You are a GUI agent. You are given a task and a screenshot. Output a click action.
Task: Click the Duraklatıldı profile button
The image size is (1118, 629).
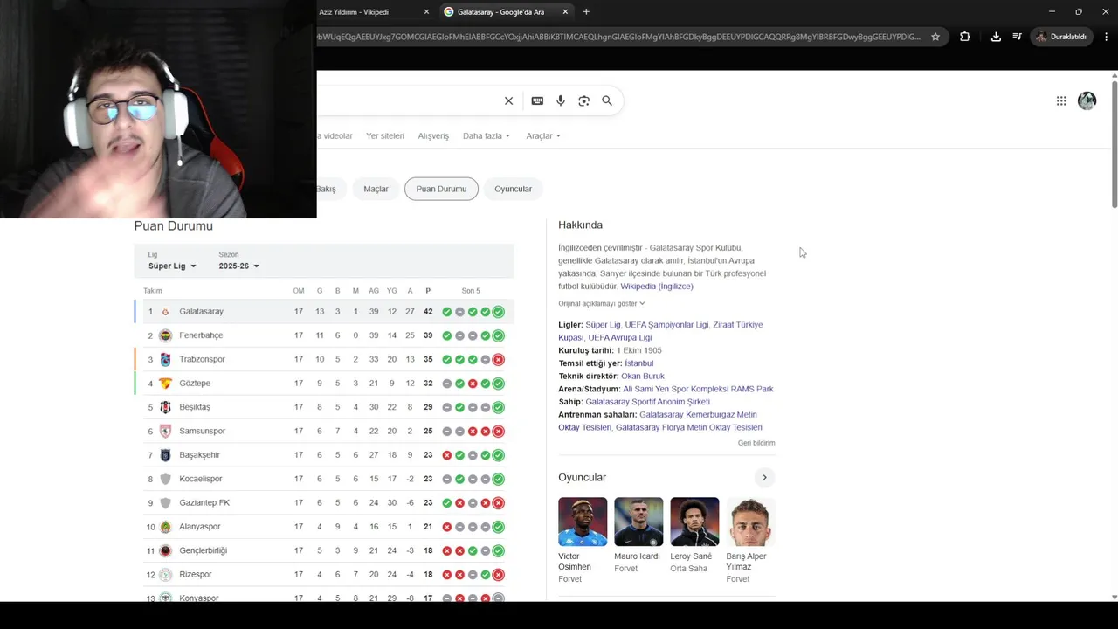(1061, 37)
